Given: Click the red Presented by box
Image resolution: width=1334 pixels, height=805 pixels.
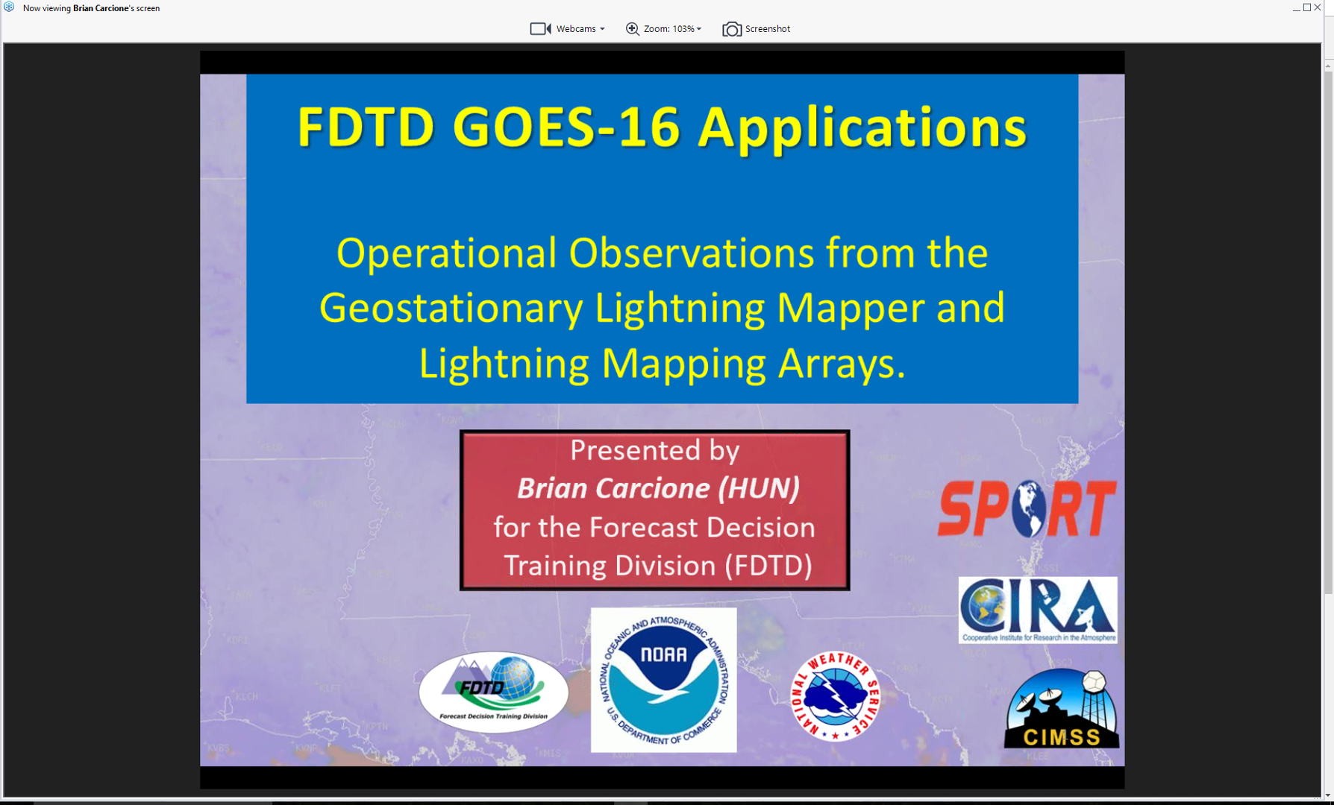Looking at the screenshot, I should pos(654,510).
